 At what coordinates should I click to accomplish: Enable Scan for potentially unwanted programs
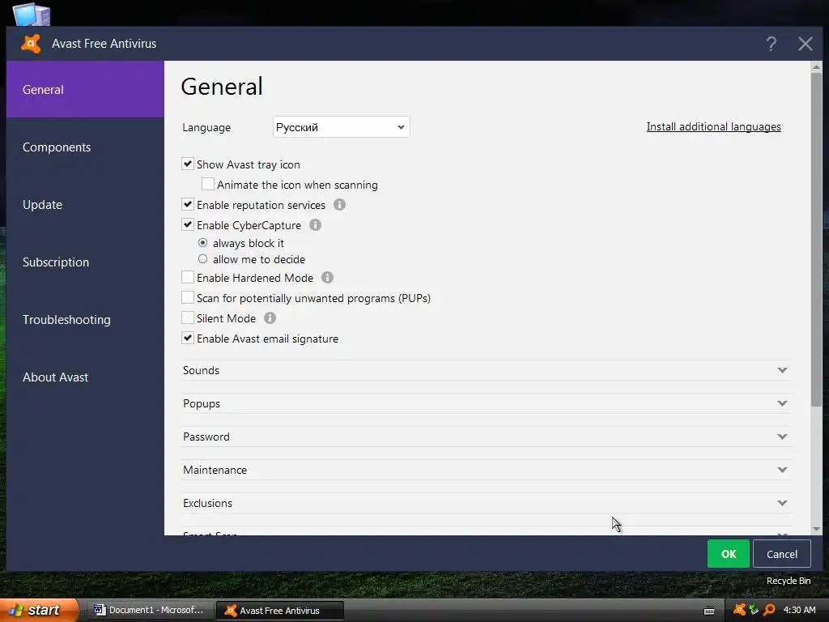(x=188, y=297)
